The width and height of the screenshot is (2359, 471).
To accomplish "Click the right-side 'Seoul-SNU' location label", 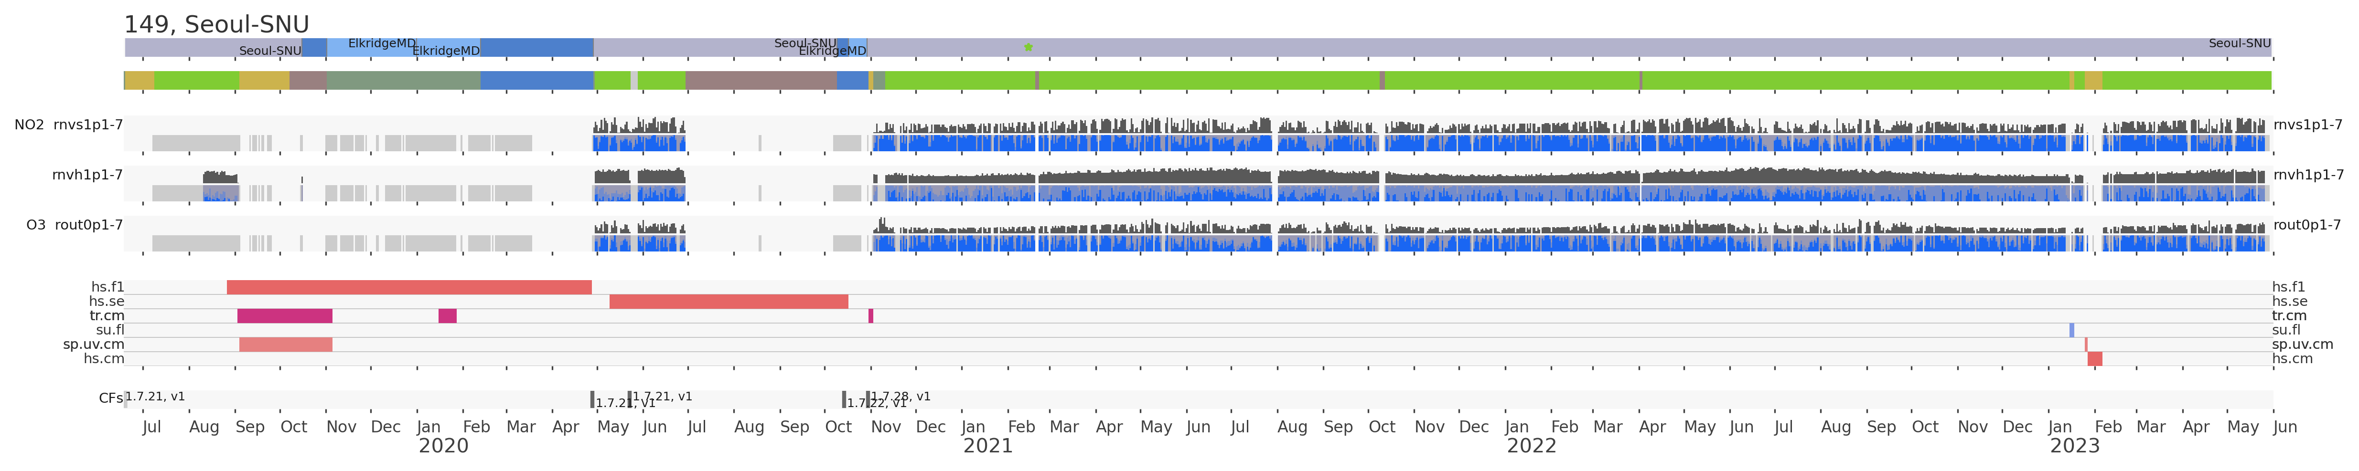I will click(x=2239, y=43).
